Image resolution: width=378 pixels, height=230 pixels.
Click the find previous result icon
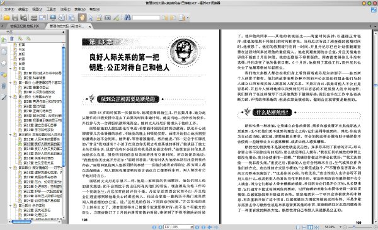click(x=165, y=18)
